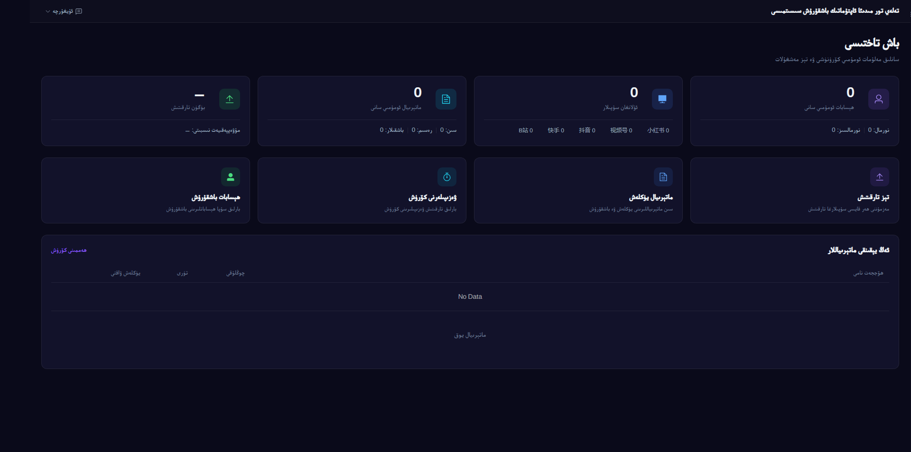Viewport: 911px width, 452px height.
Task: Click the نورمالسىز: 0 abnormal accounts stat
Action: click(x=846, y=130)
